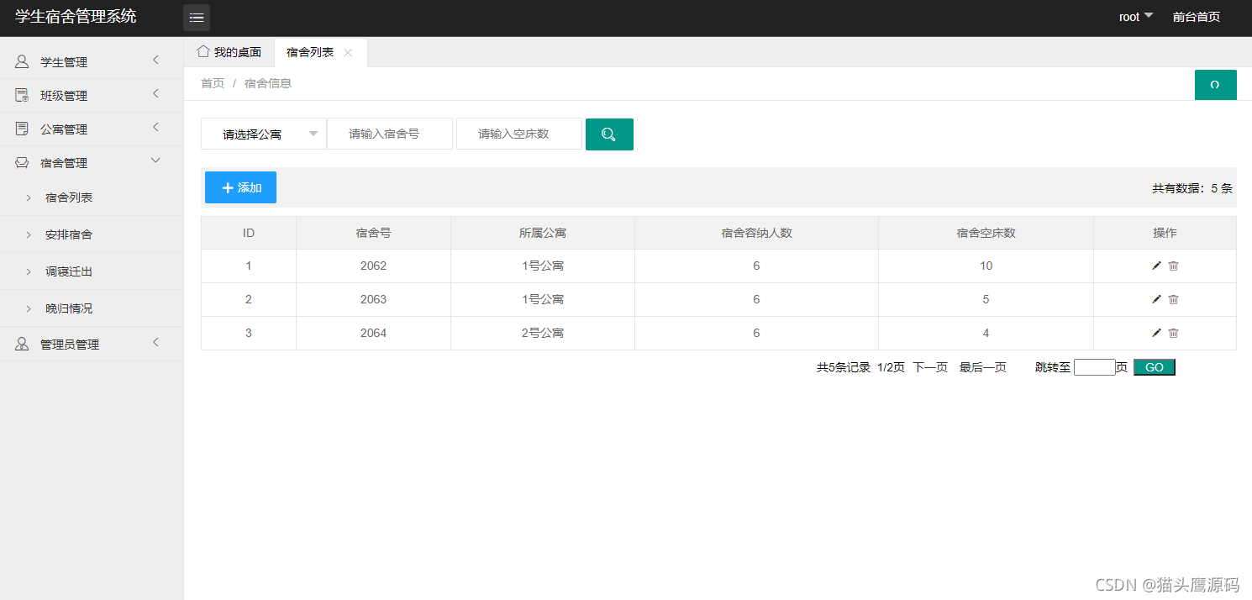This screenshot has width=1252, height=600.
Task: Switch to the 我的桌面 tab
Action: (x=229, y=52)
